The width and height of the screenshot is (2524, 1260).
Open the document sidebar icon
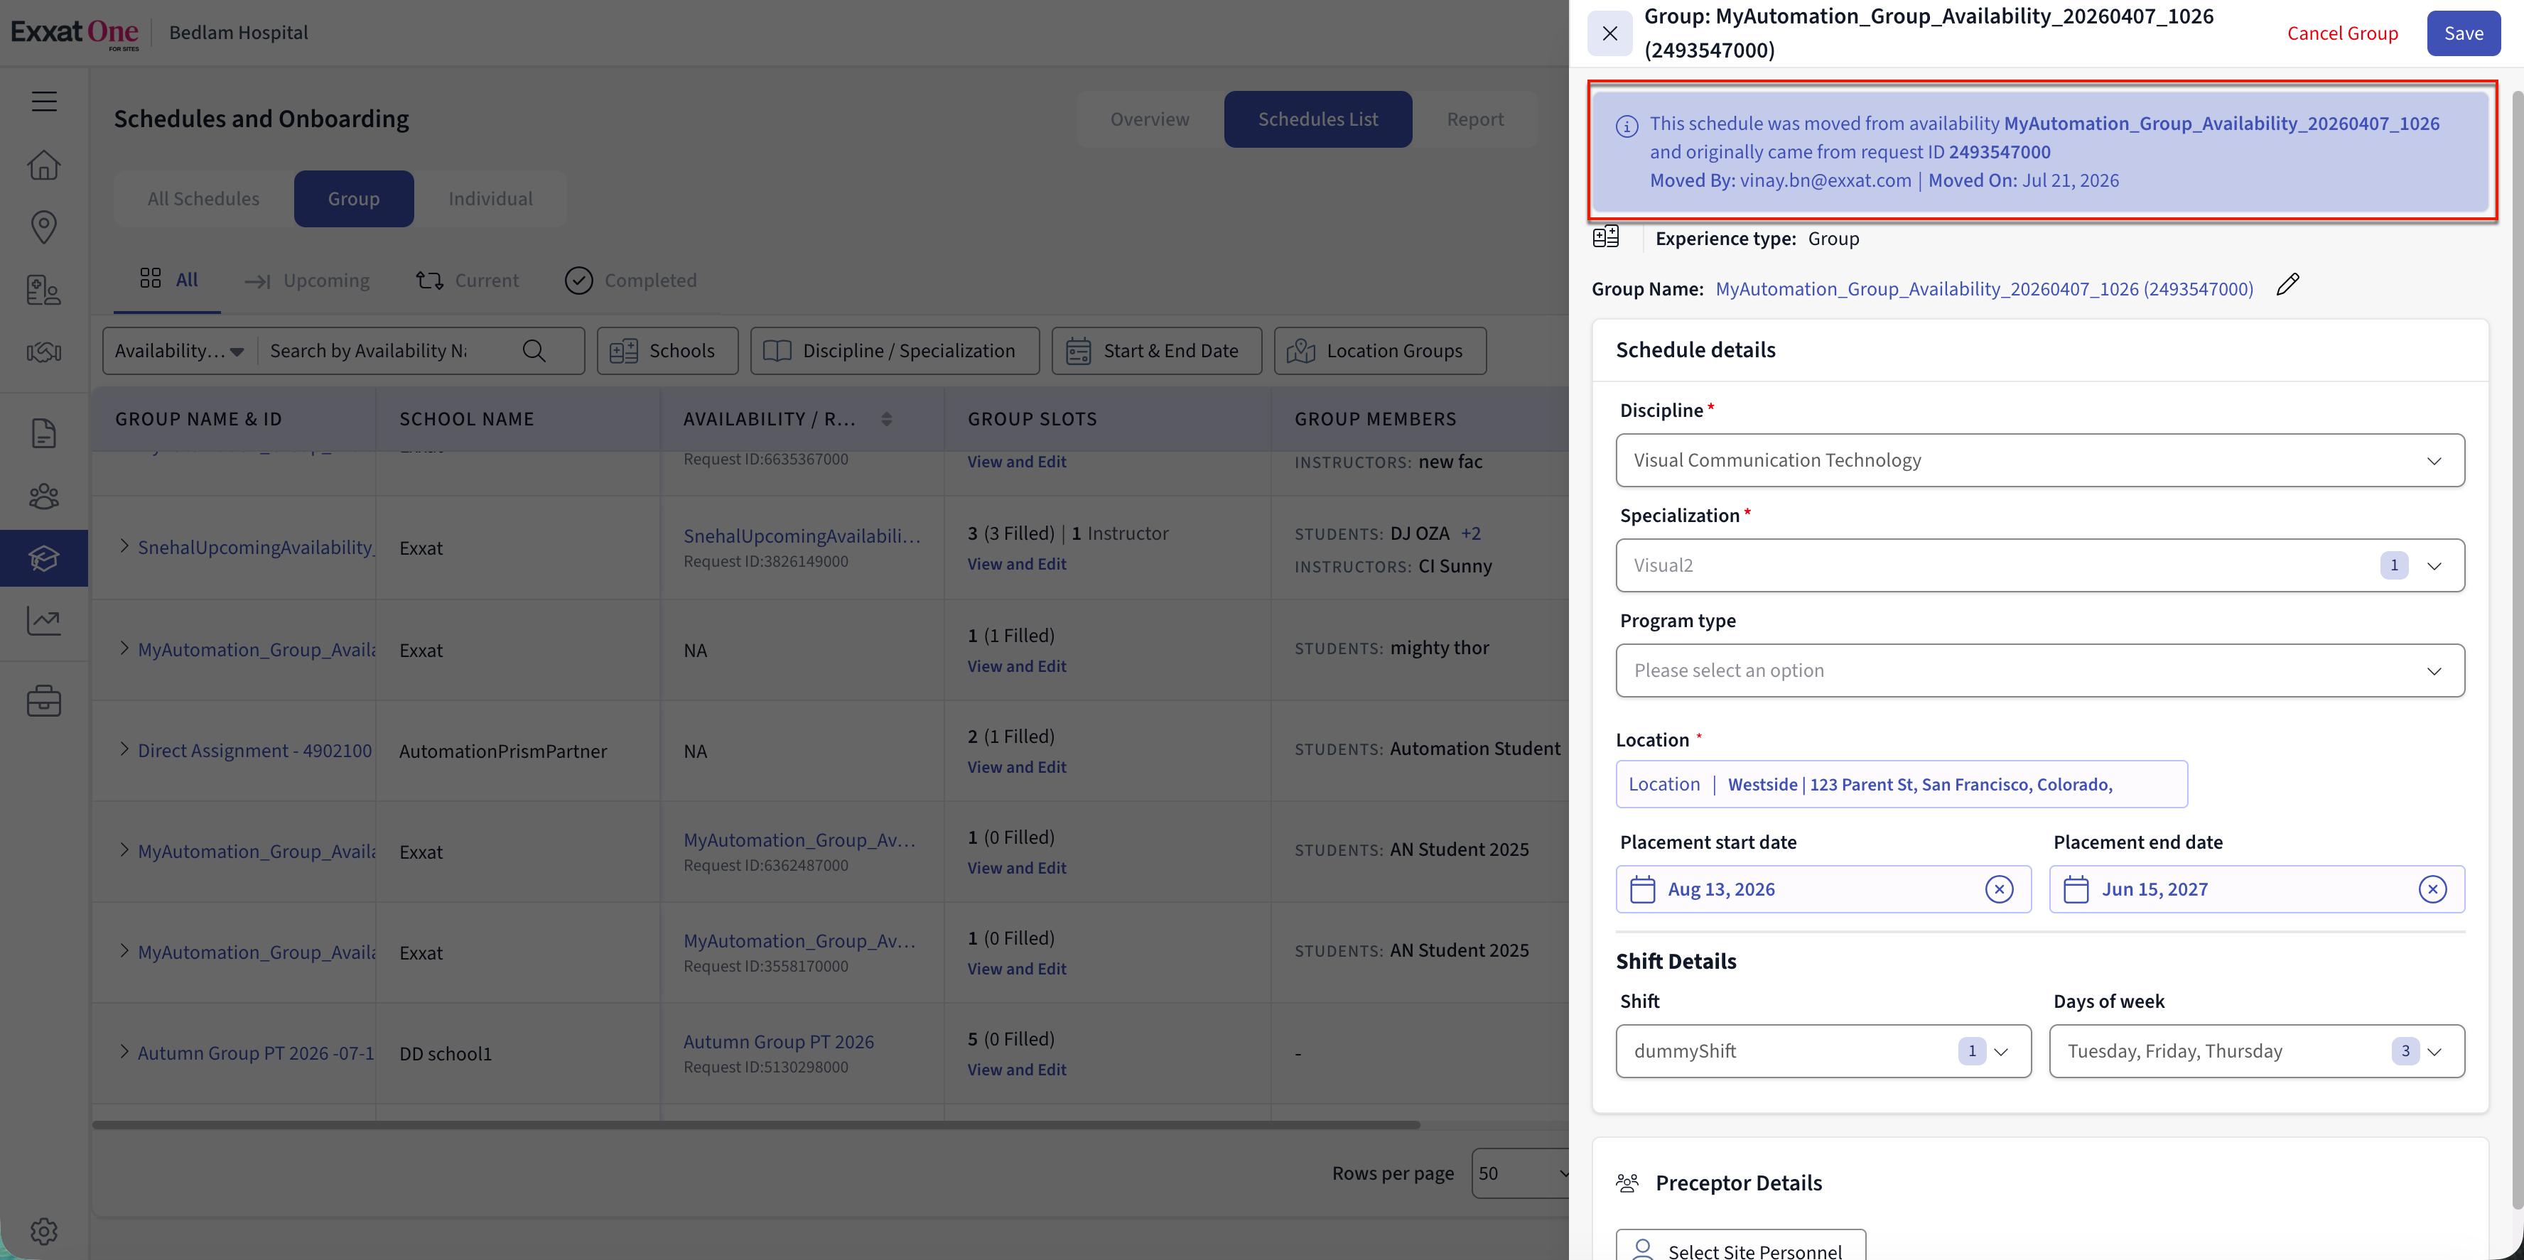tap(44, 433)
